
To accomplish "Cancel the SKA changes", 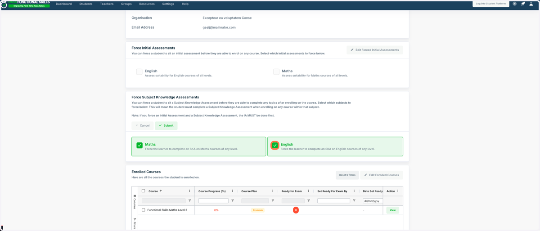I will [142, 125].
